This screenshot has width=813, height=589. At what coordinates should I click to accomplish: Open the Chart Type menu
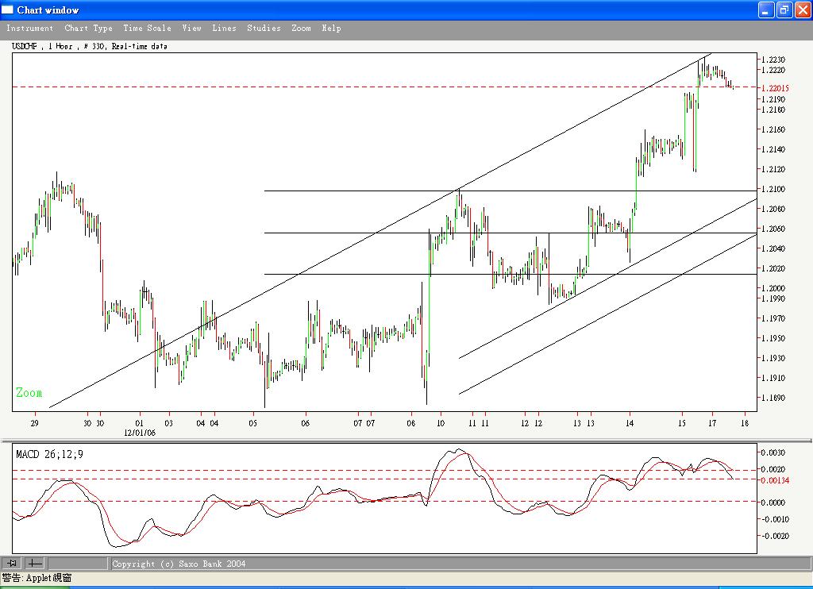pyautogui.click(x=88, y=28)
